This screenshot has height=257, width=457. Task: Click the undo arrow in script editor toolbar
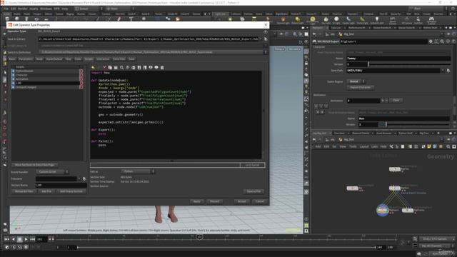[93, 68]
